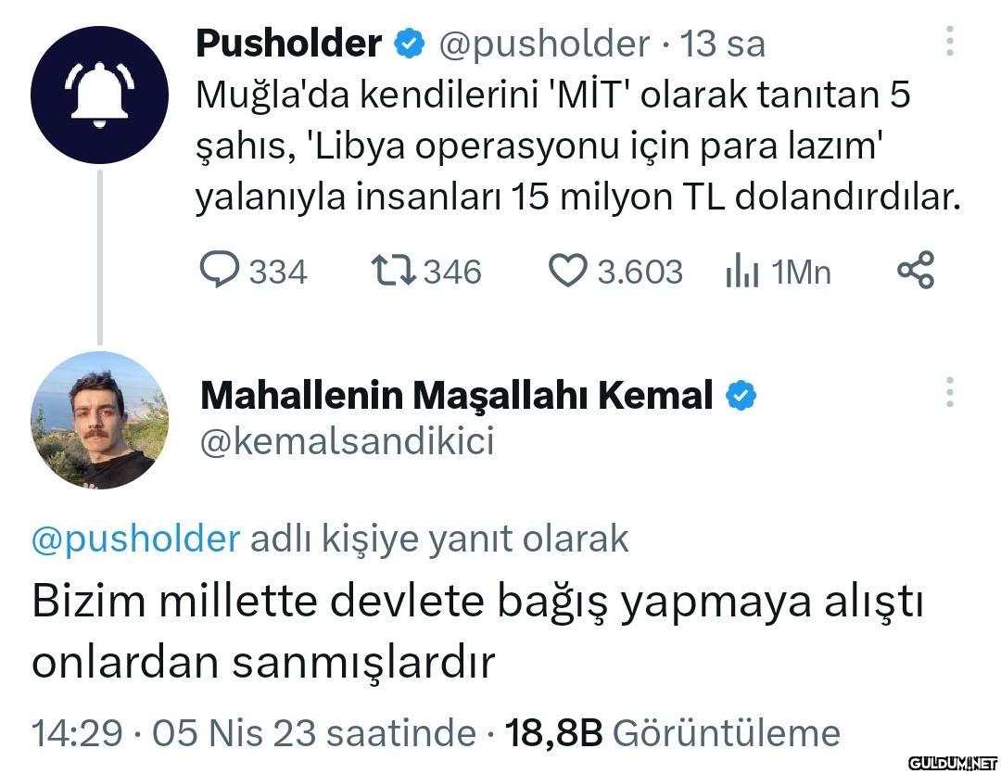Click the 13 sa timestamp
This screenshot has height=774, width=1001.
(x=724, y=44)
